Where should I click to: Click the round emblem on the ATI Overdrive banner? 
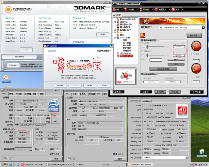tap(146, 21)
